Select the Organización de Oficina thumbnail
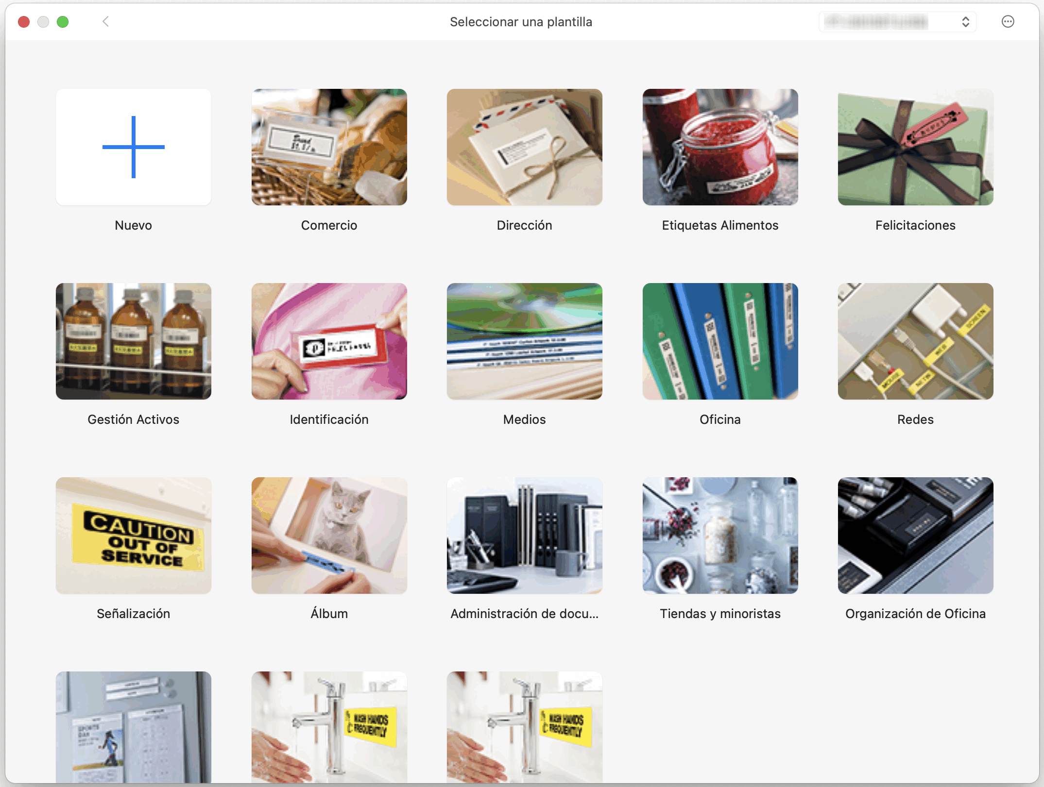 click(x=916, y=536)
